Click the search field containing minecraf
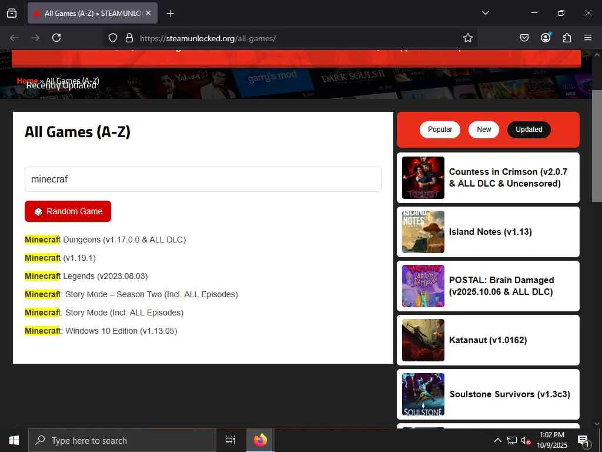The height and width of the screenshot is (452, 602). tap(203, 179)
